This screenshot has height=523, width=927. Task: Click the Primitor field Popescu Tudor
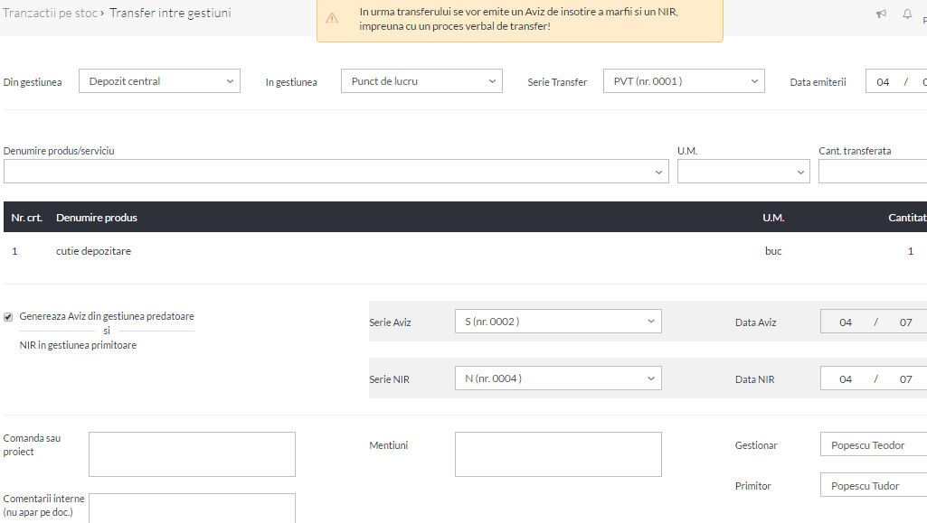coord(874,485)
